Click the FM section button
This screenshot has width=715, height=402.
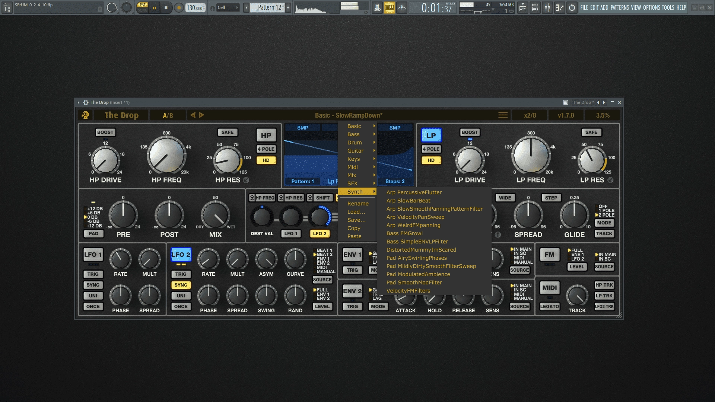pos(550,255)
